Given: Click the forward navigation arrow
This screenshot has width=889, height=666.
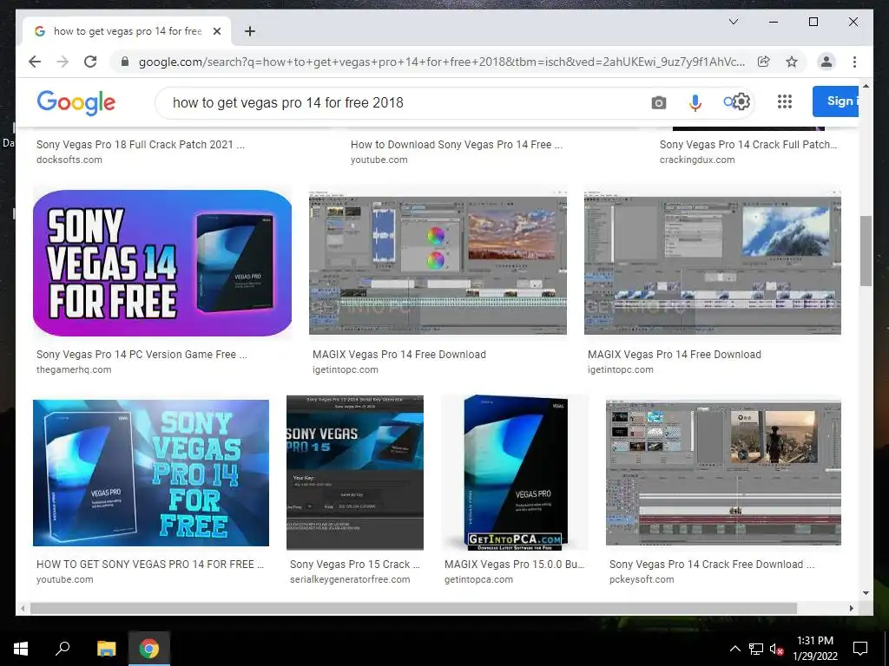Looking at the screenshot, I should (x=63, y=62).
